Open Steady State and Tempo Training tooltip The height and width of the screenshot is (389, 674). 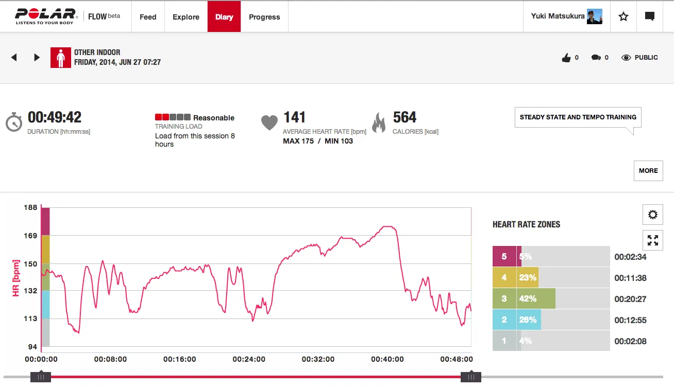[x=578, y=117]
